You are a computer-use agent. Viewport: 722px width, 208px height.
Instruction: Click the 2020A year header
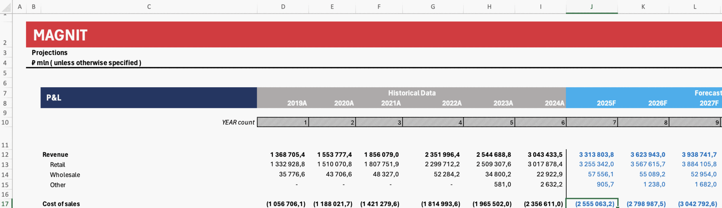coord(344,103)
